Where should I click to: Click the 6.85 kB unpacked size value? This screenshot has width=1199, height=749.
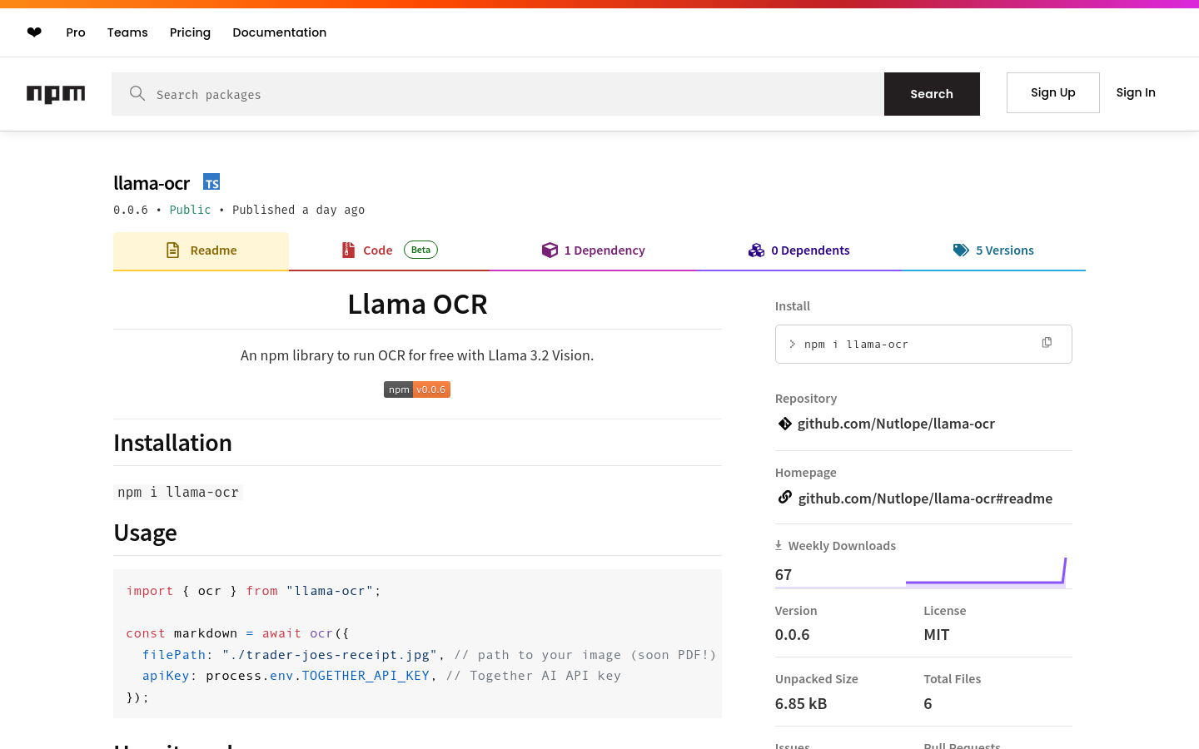pos(800,703)
